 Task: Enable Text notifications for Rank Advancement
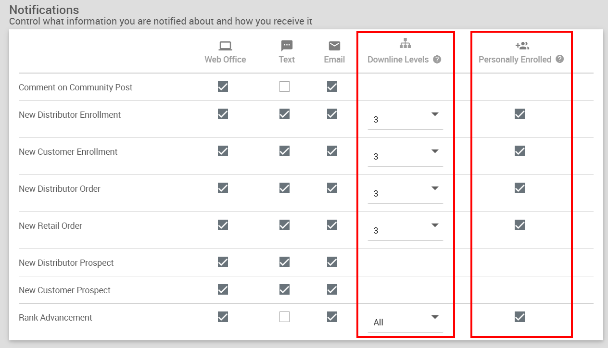click(x=285, y=317)
